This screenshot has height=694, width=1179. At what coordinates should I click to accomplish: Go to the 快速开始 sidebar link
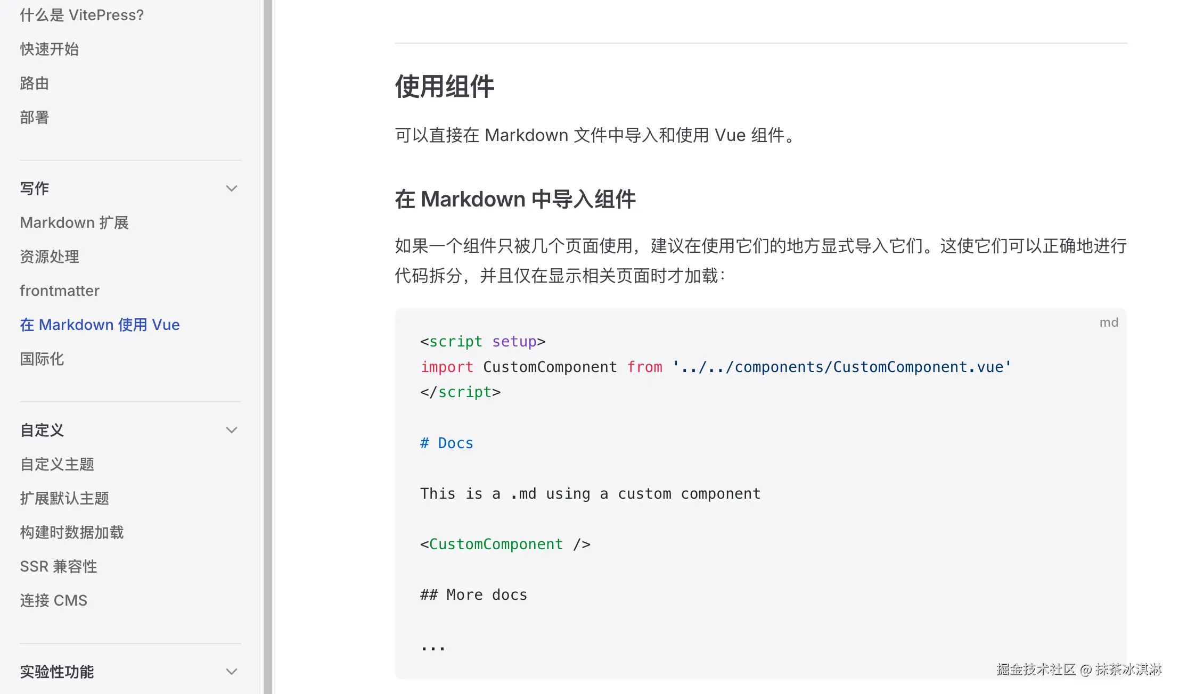click(49, 49)
